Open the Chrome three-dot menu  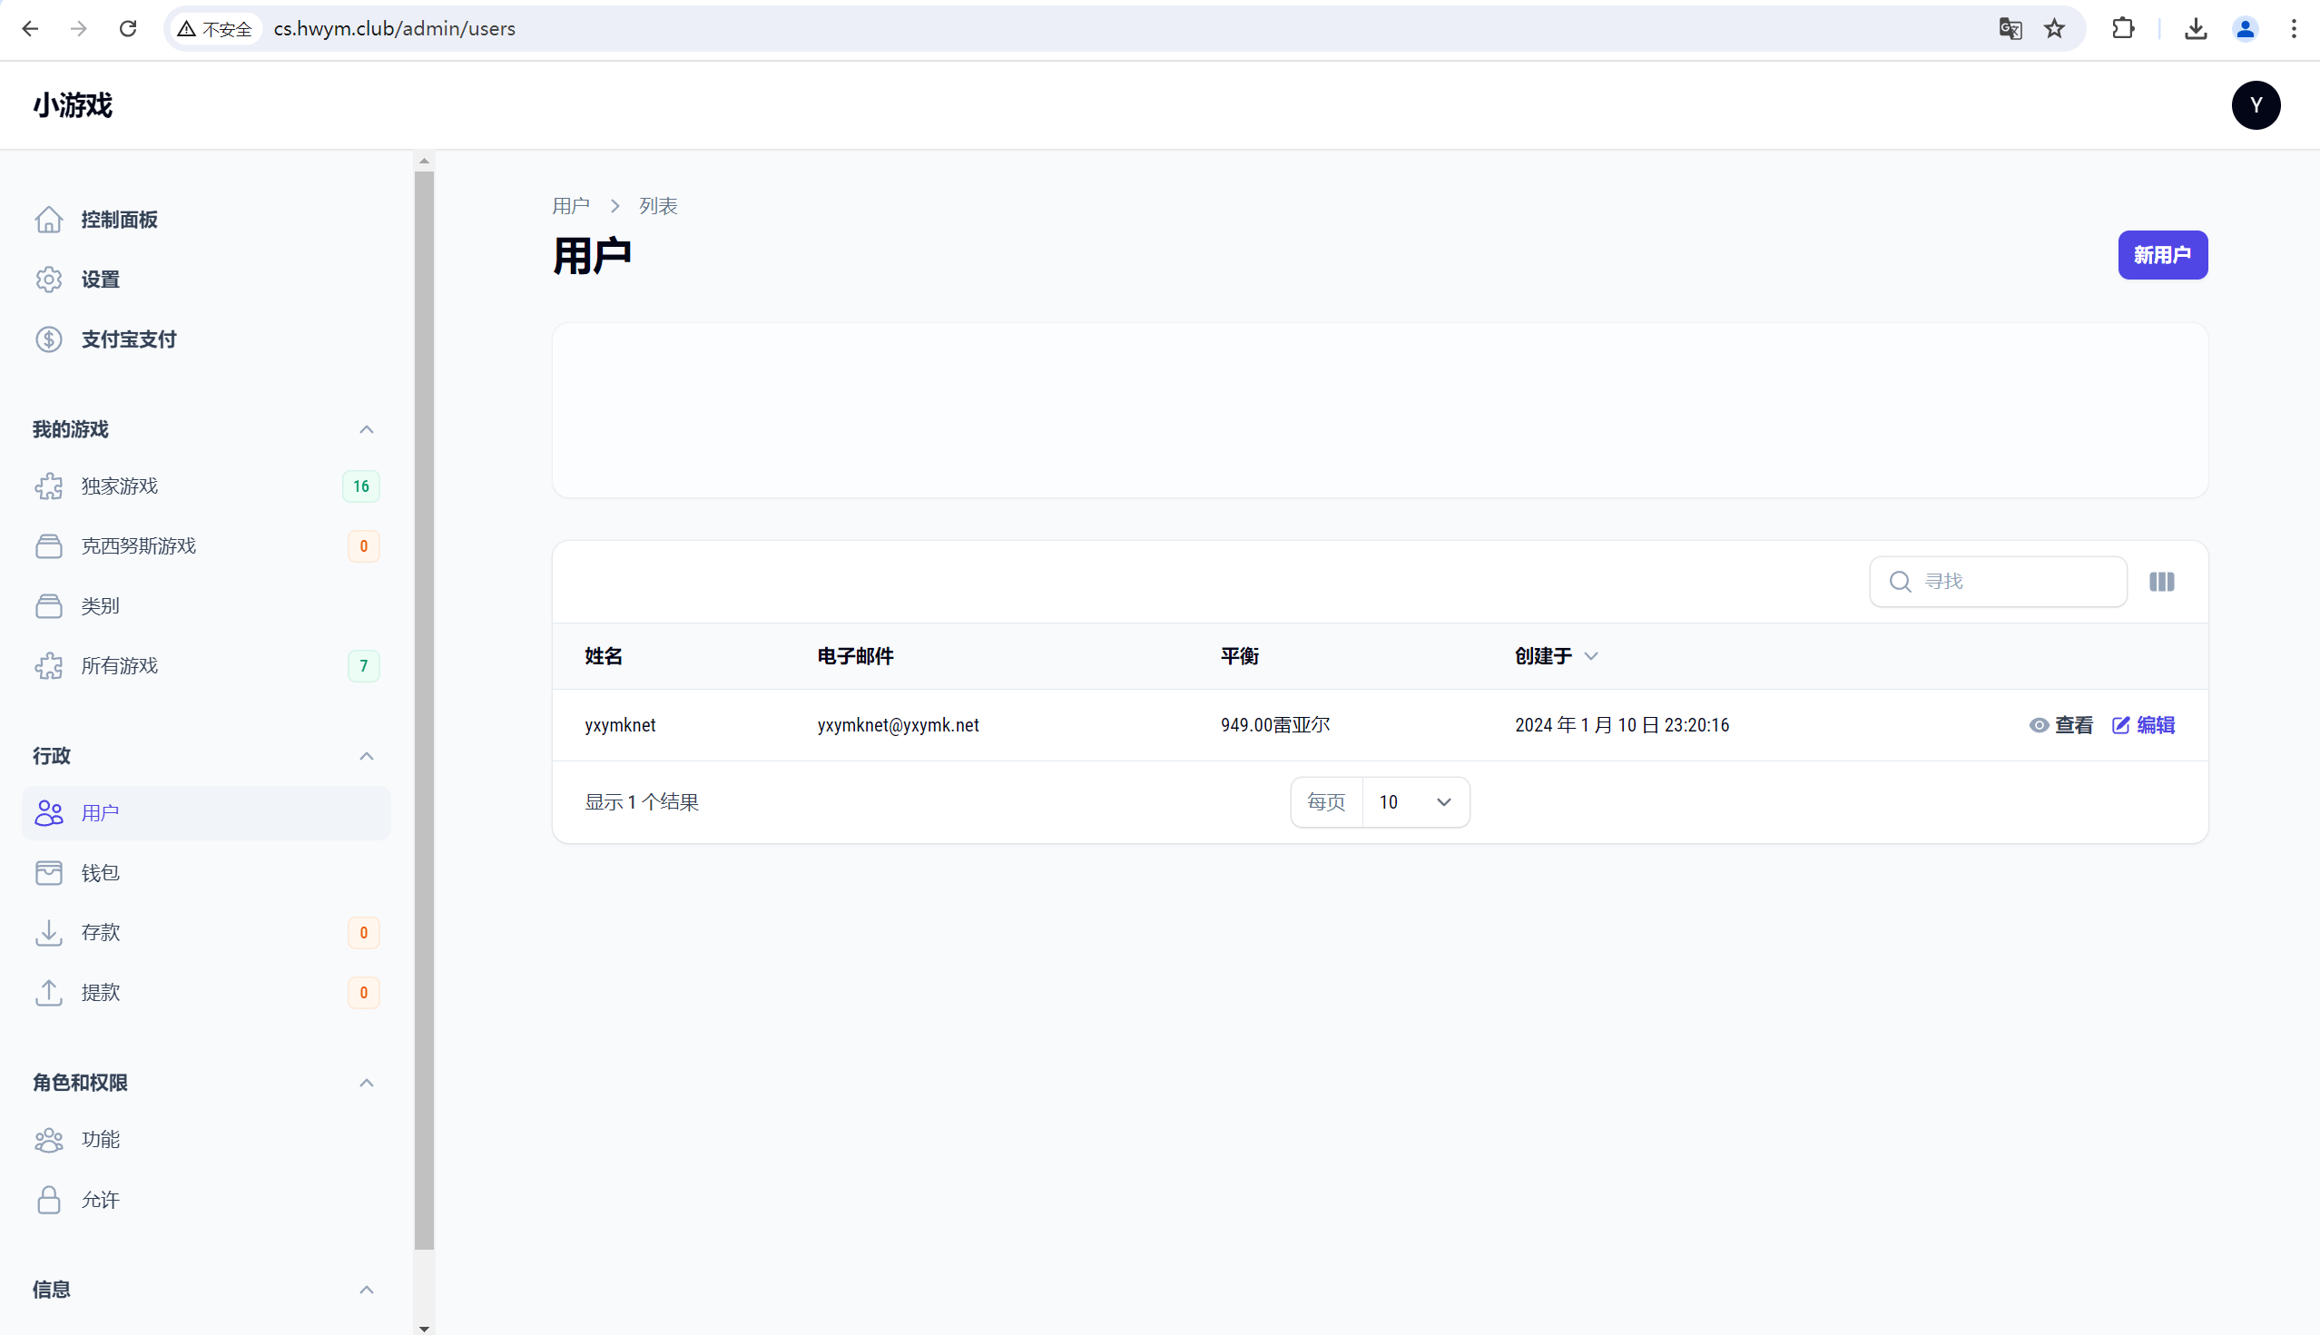click(2294, 28)
